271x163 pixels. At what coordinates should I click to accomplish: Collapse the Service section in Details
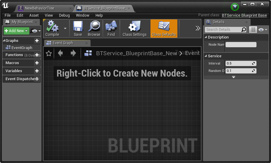[x=206, y=56]
